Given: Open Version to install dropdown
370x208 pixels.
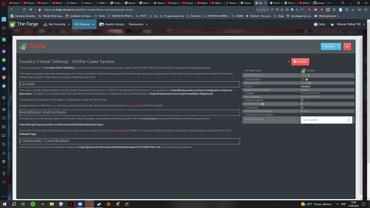Looking at the screenshot, I should point(326,120).
